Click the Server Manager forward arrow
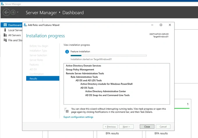Viewport: 198px width, 138px height. tap(13, 12)
